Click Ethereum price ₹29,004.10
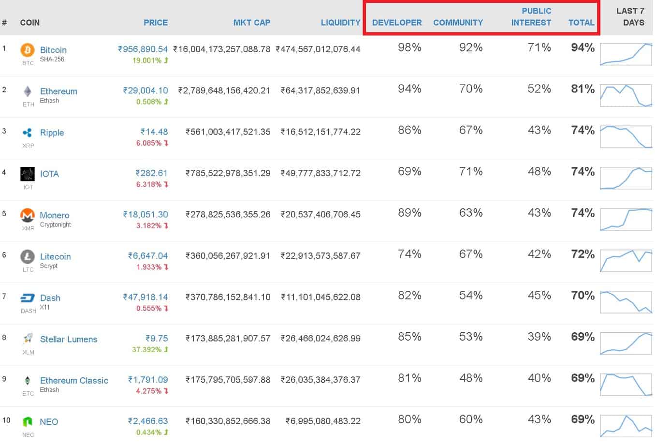 [146, 90]
